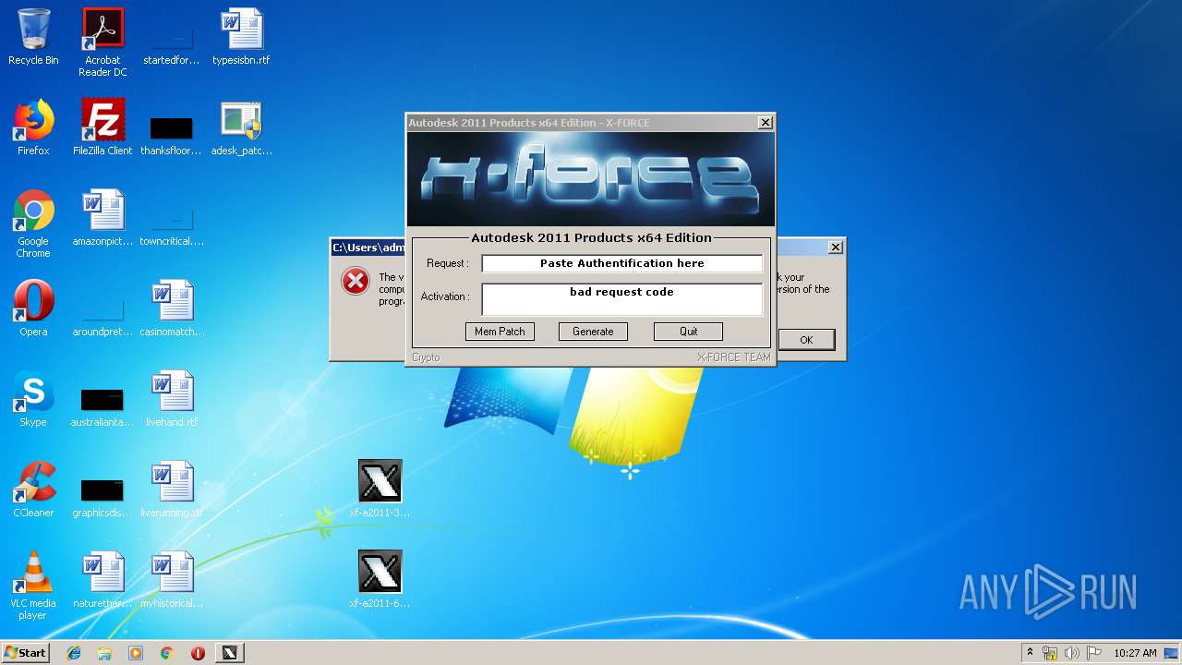This screenshot has height=665, width=1182.
Task: Select casinomatch... Word document icon
Action: pyautogui.click(x=172, y=308)
